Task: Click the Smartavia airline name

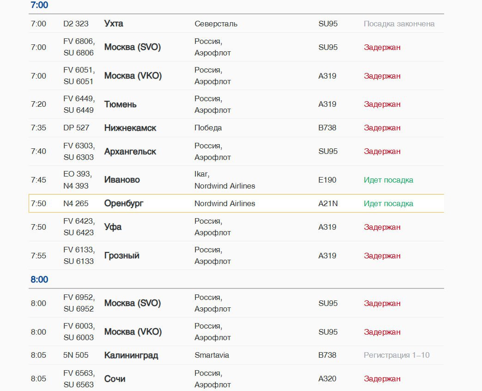Action: tap(212, 355)
